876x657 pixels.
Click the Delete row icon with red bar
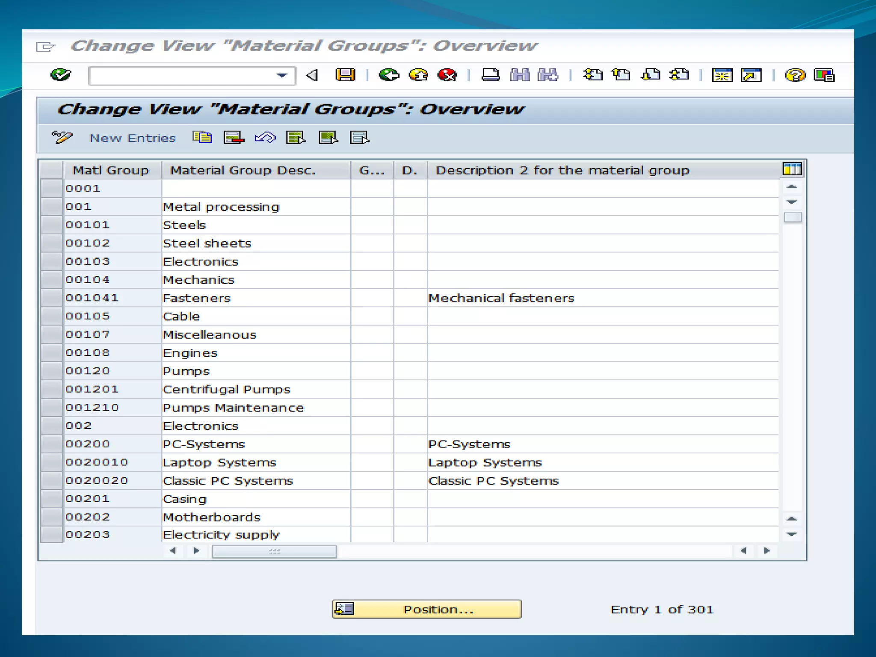coord(234,137)
